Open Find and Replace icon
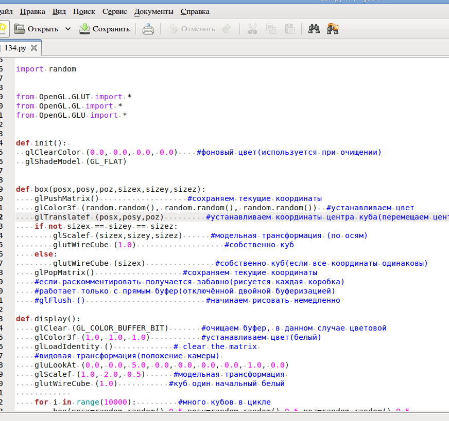 [x=333, y=29]
